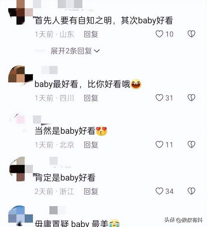Reply to the Sichuan comment
This screenshot has width=207, height=227.
[91, 98]
